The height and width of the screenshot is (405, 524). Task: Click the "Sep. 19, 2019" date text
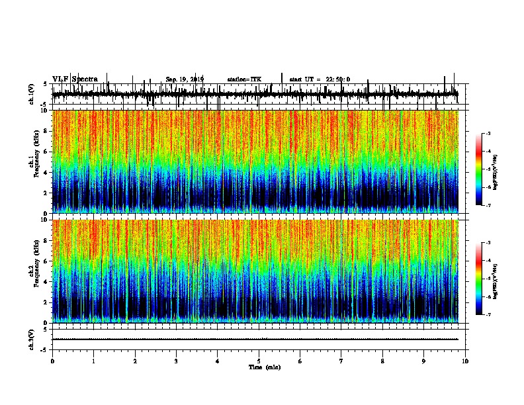point(185,79)
